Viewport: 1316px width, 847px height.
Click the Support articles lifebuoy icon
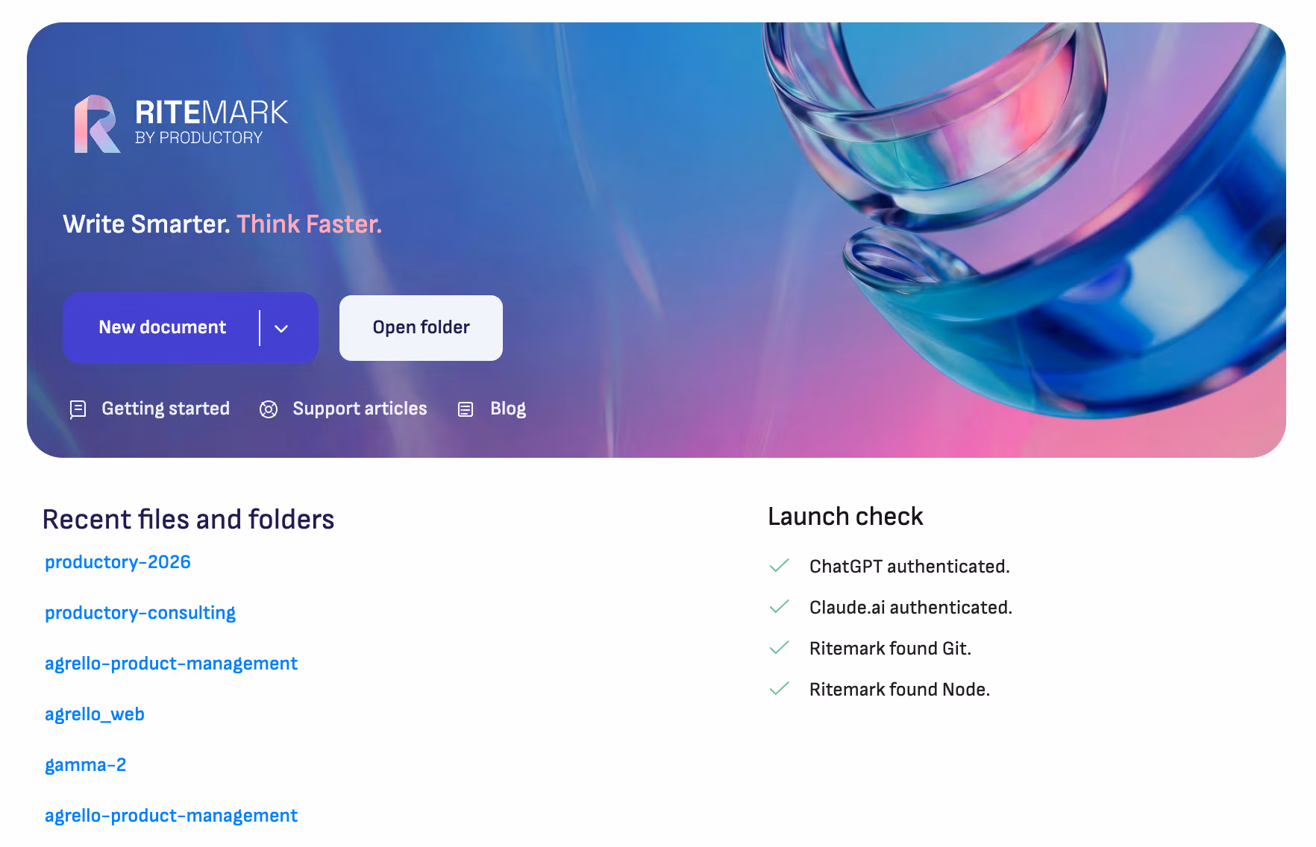pos(269,409)
